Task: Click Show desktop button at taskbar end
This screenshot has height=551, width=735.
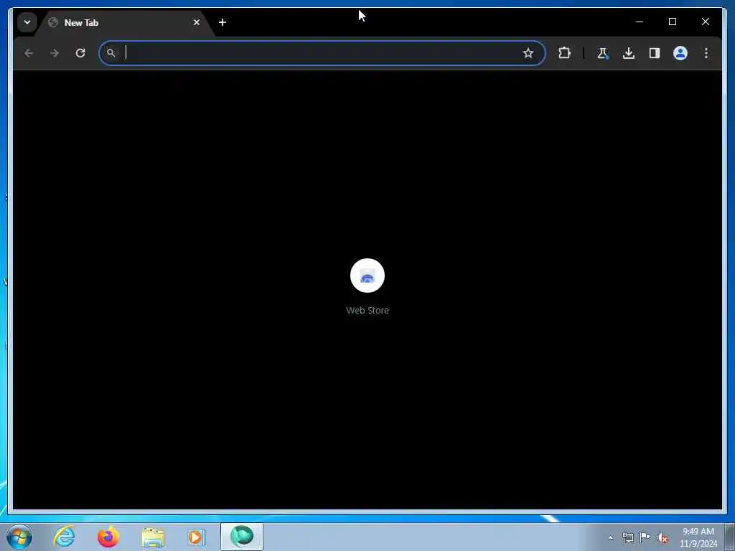Action: 730,537
